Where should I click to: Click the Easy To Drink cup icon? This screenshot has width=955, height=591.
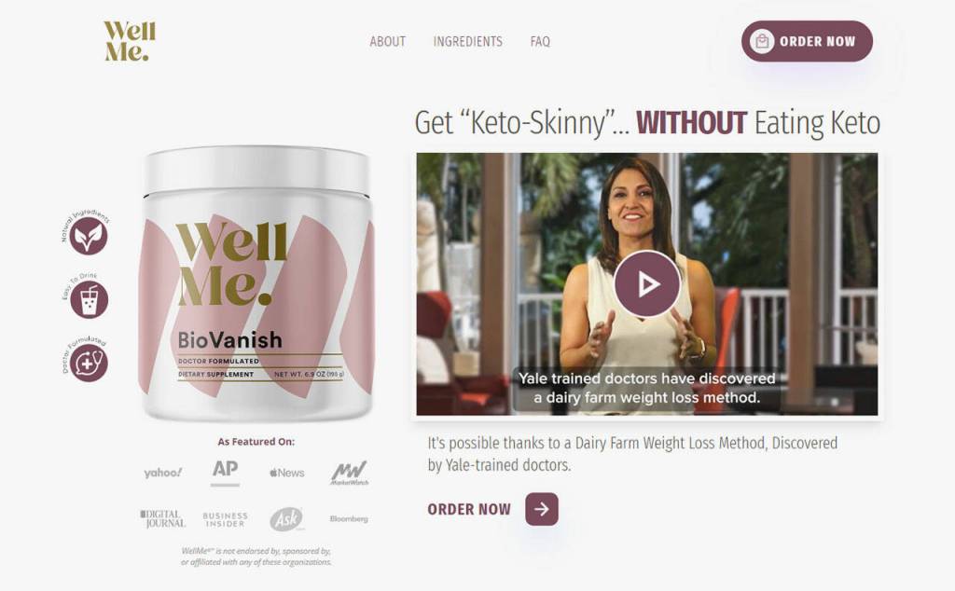(x=89, y=299)
